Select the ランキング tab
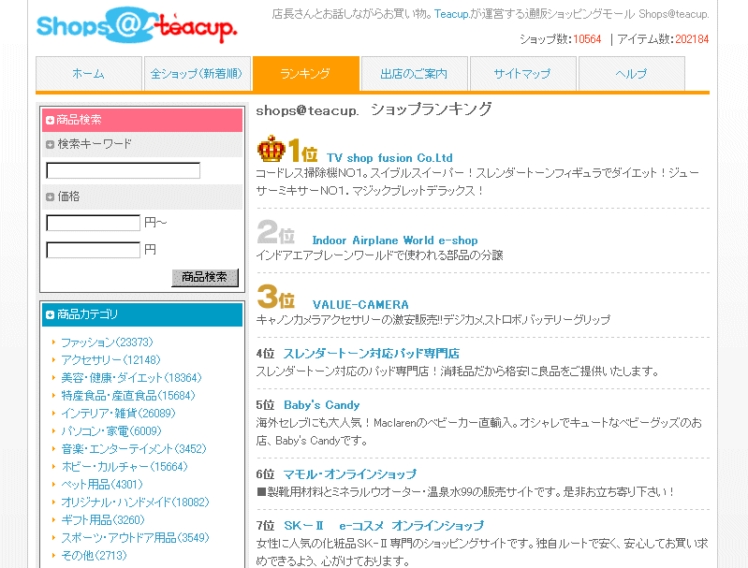This screenshot has height=568, width=748. (x=306, y=73)
